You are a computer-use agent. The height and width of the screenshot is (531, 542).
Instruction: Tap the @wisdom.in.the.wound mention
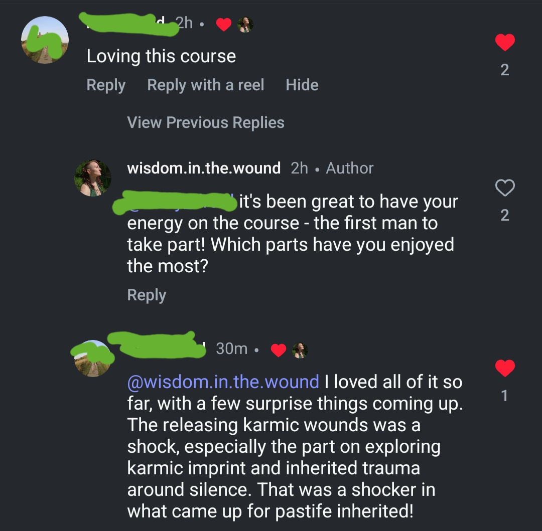(223, 382)
